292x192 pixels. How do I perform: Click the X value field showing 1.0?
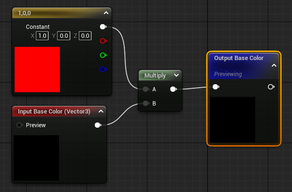(x=42, y=35)
